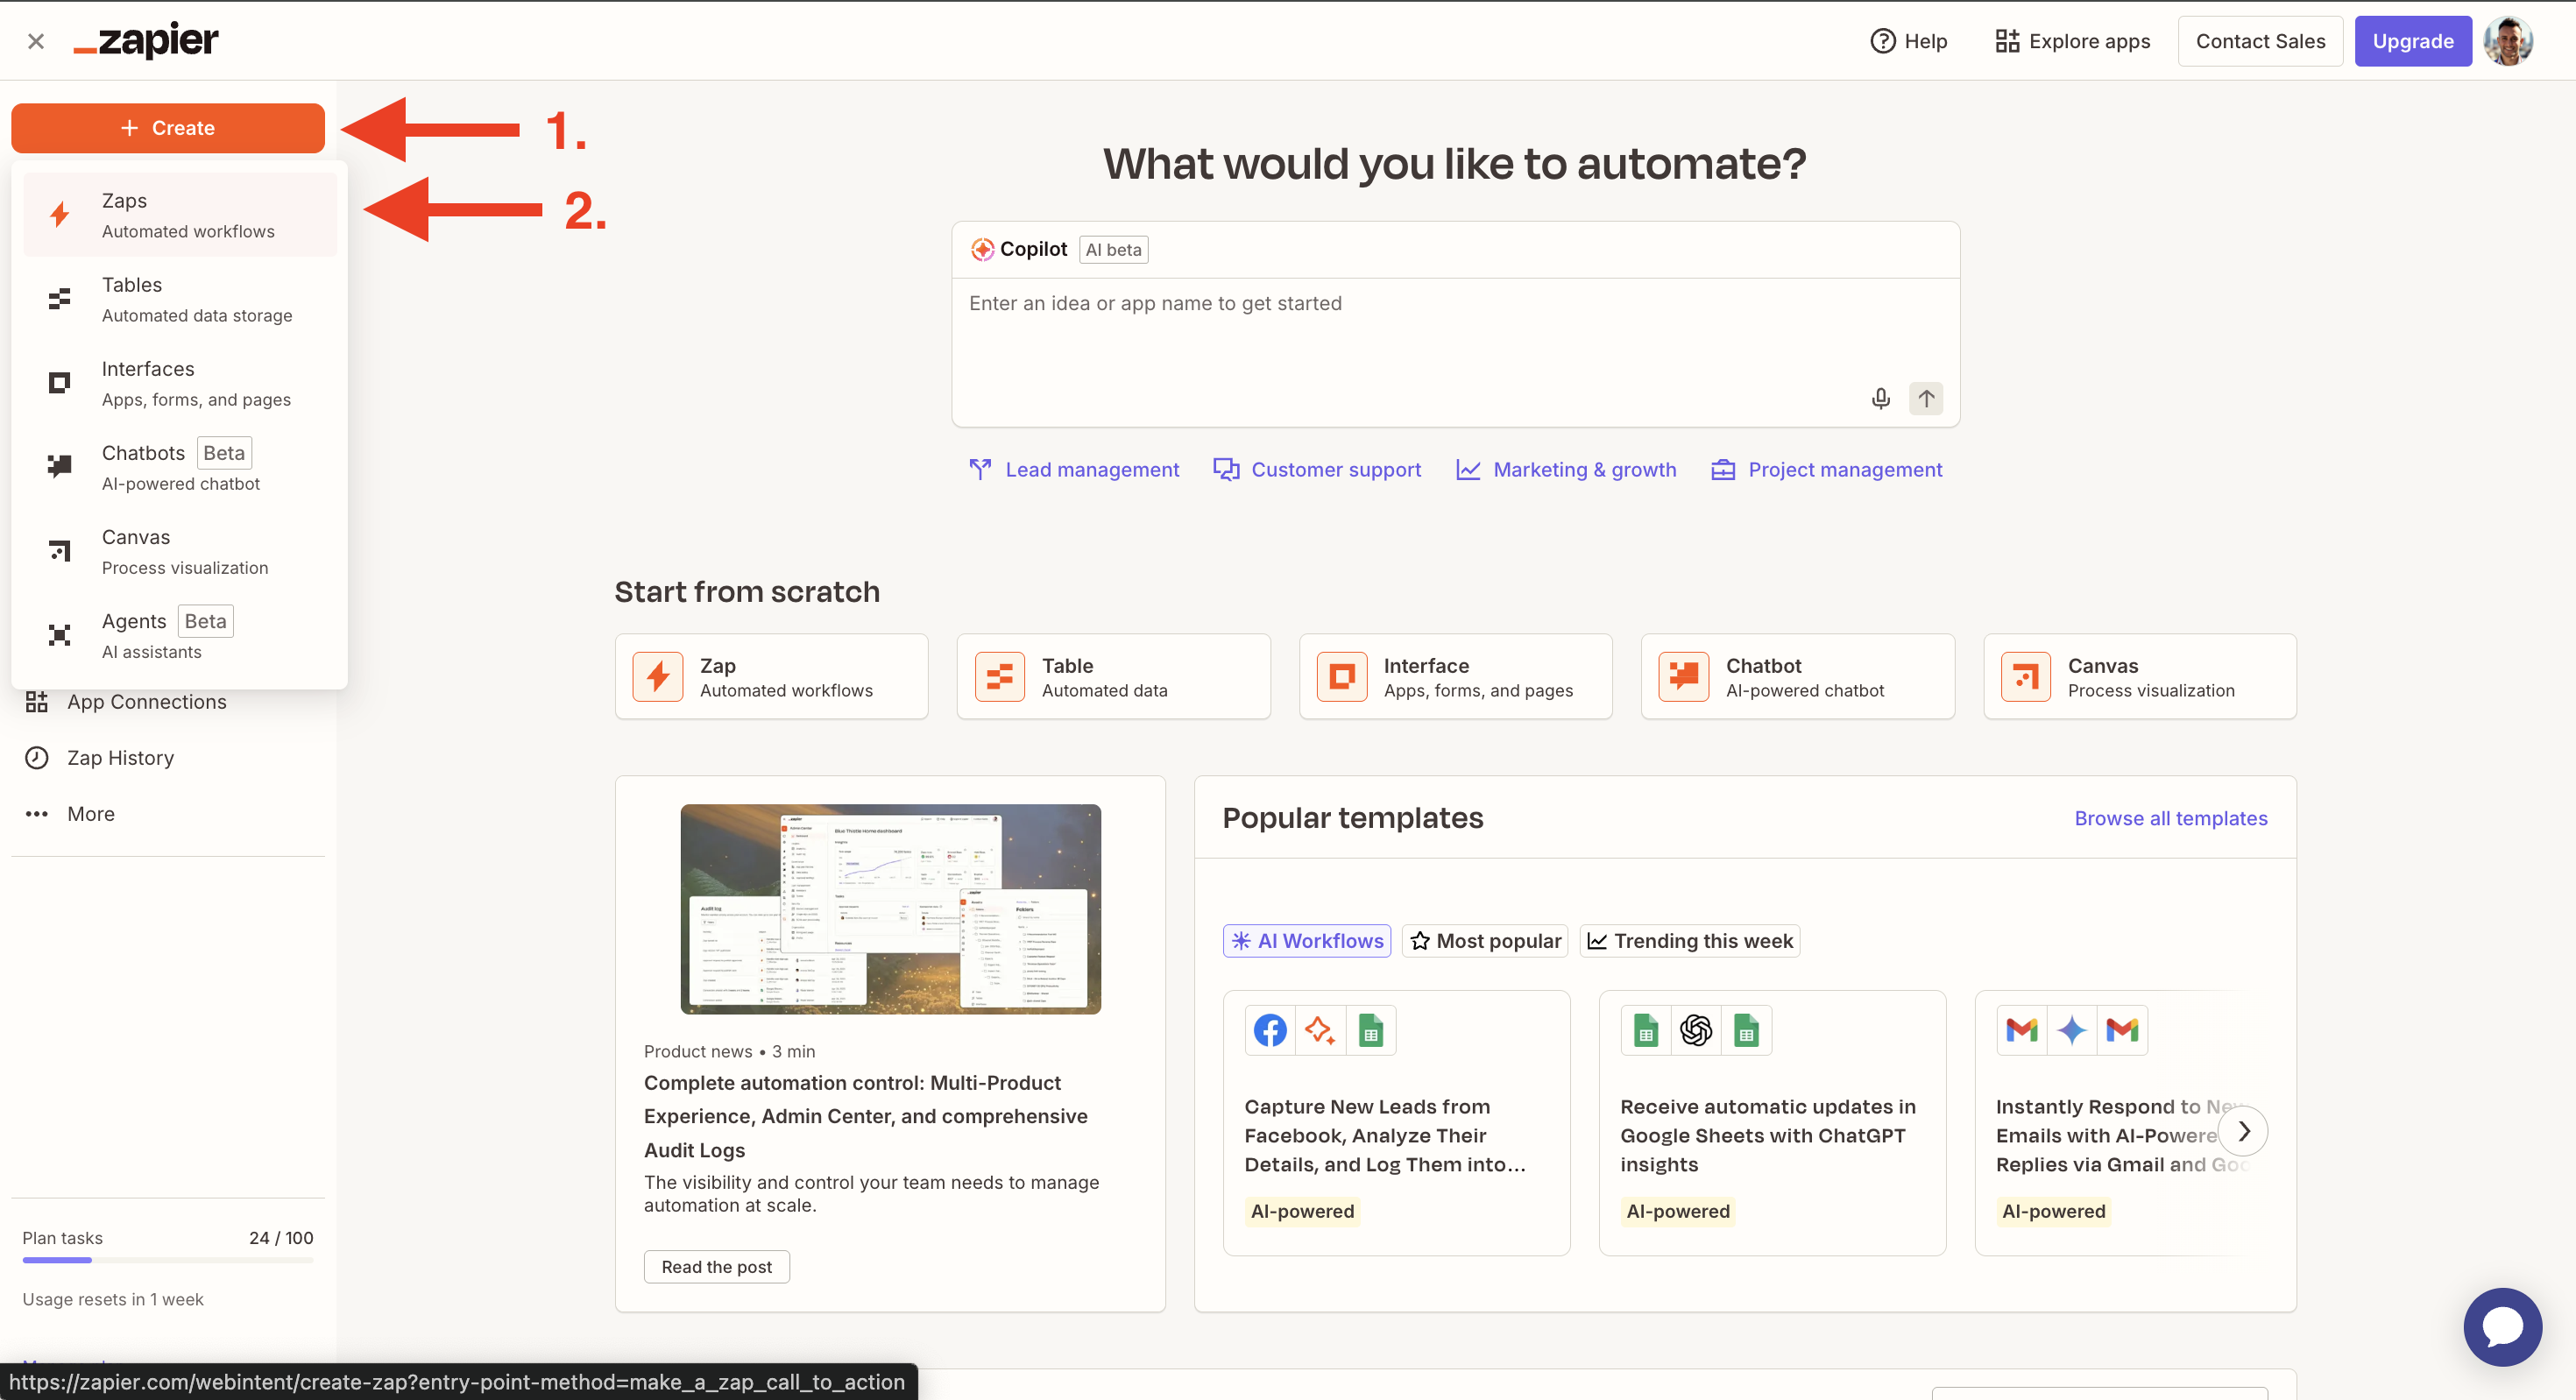The height and width of the screenshot is (1400, 2576).
Task: Click the microphone icon in Copilot box
Action: click(x=1880, y=398)
